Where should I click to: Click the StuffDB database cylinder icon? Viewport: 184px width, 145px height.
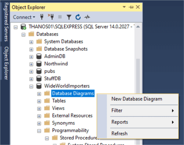39,79
